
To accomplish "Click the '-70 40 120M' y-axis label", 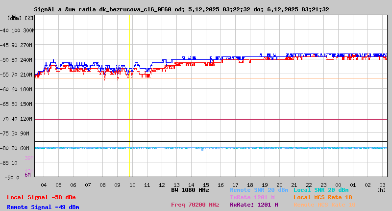I will (18, 119).
